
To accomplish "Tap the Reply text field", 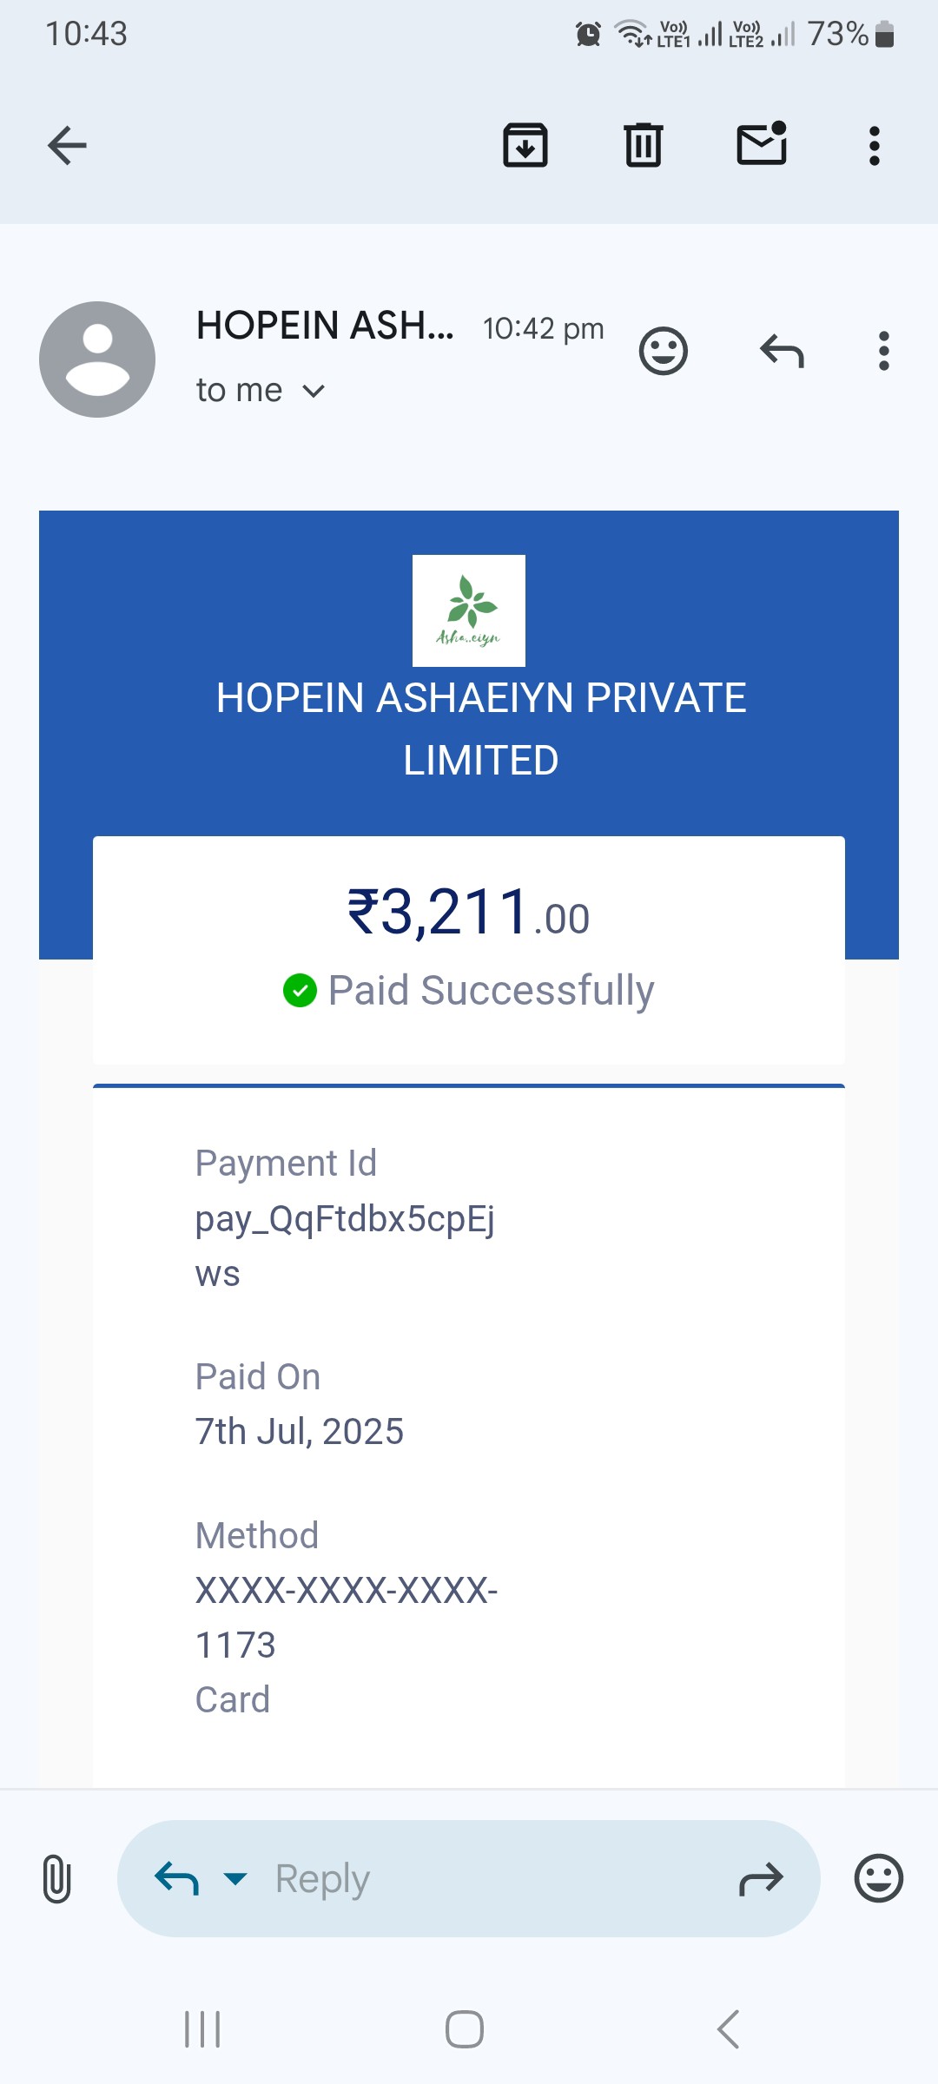I will [x=469, y=1878].
